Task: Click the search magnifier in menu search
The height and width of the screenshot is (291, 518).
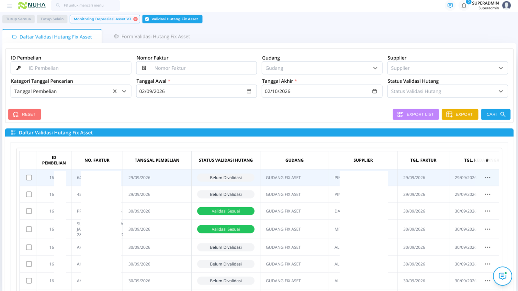Action: 58,5
